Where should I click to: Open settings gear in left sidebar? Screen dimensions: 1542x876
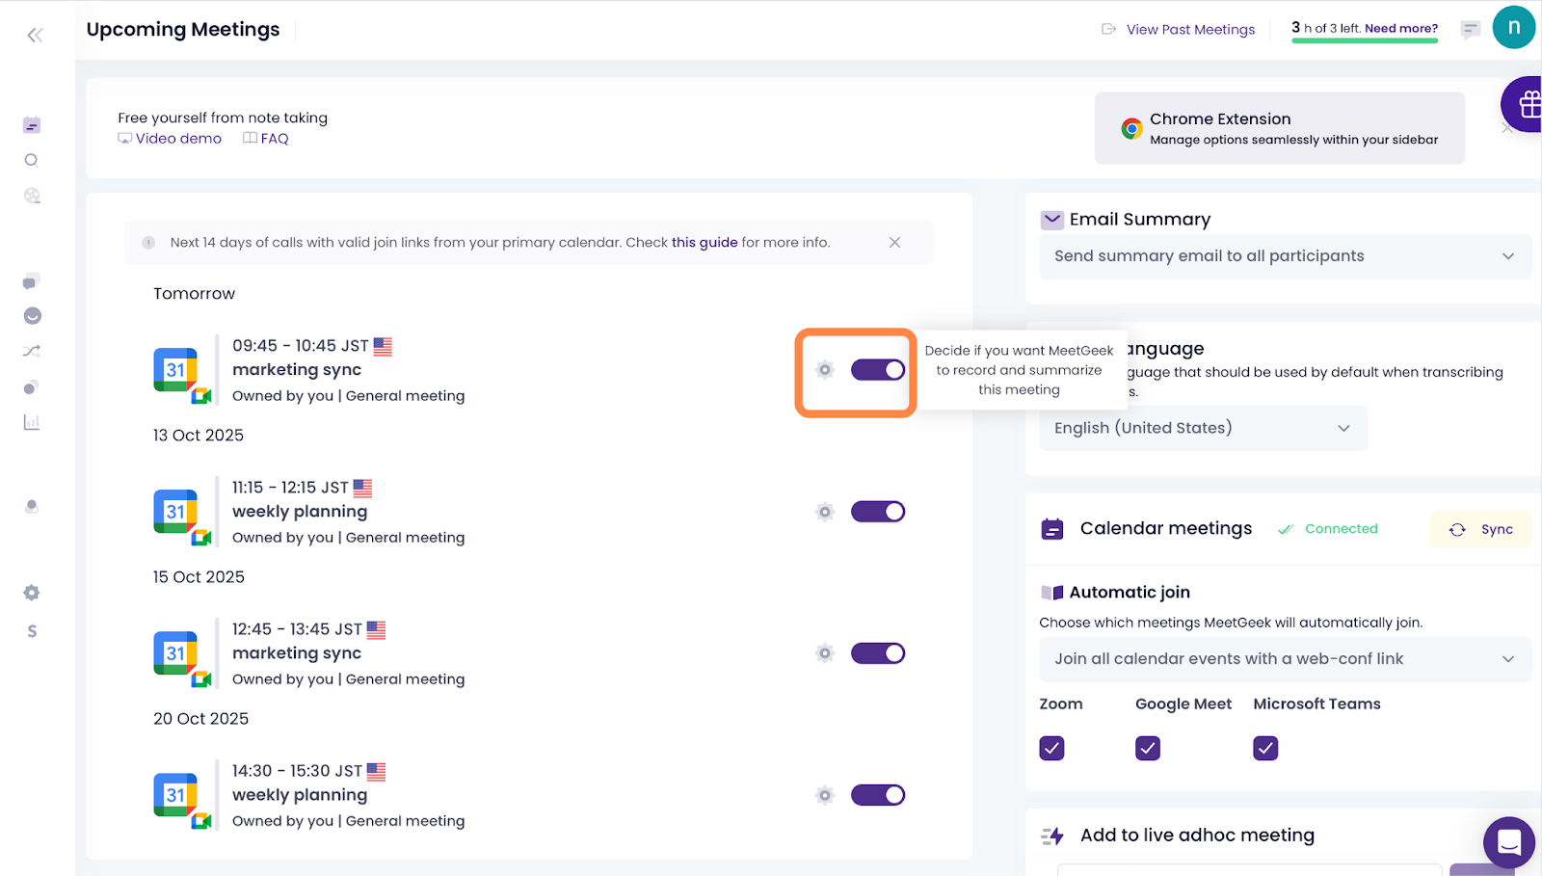coord(32,593)
